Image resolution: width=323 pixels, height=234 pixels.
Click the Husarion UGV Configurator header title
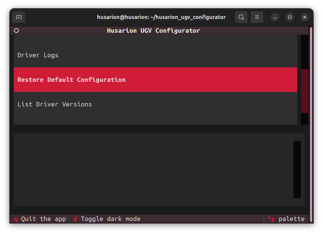[x=153, y=31]
